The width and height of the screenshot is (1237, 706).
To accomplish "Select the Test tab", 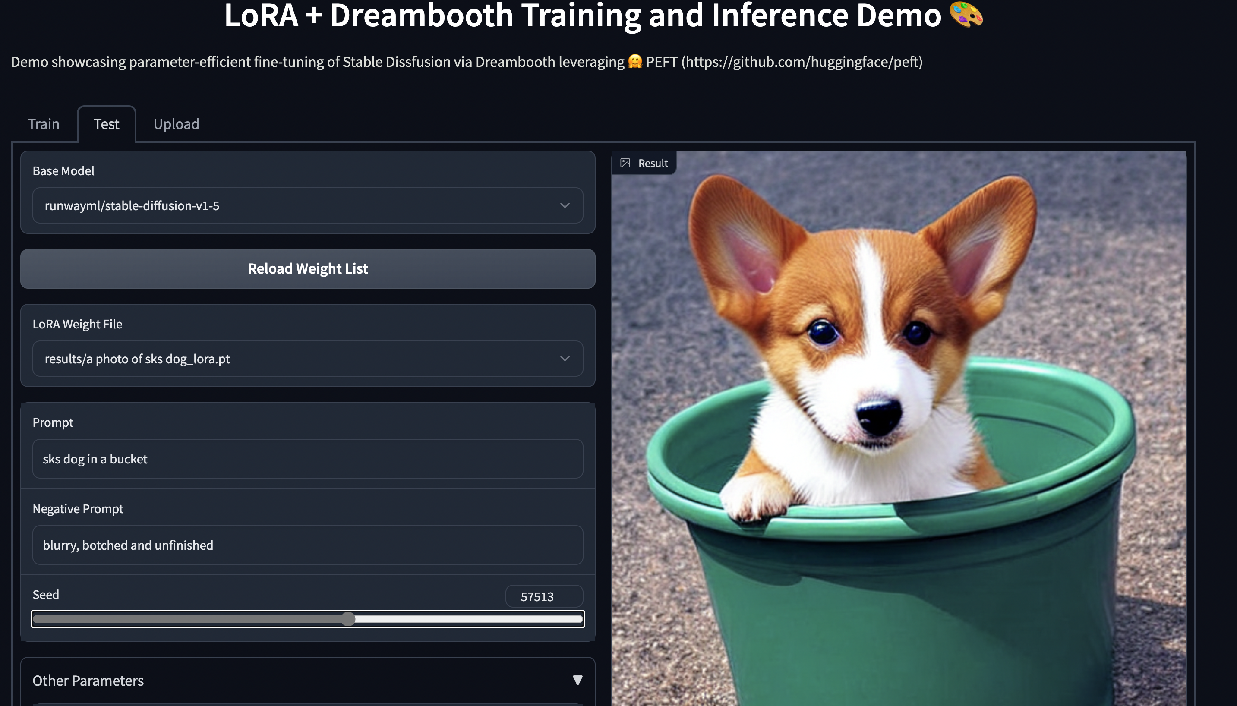I will tap(107, 124).
